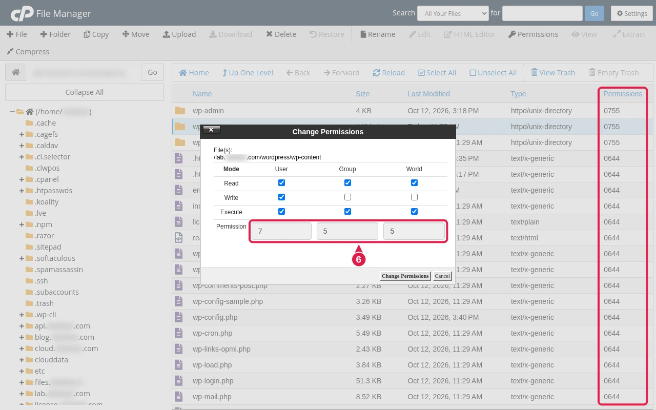Click the Go button next to search
Screen dimensions: 656x410
[x=594, y=13]
